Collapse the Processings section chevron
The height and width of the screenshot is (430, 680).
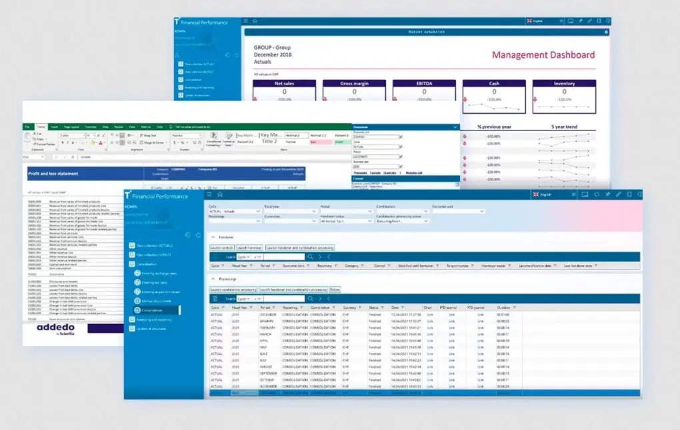click(213, 280)
